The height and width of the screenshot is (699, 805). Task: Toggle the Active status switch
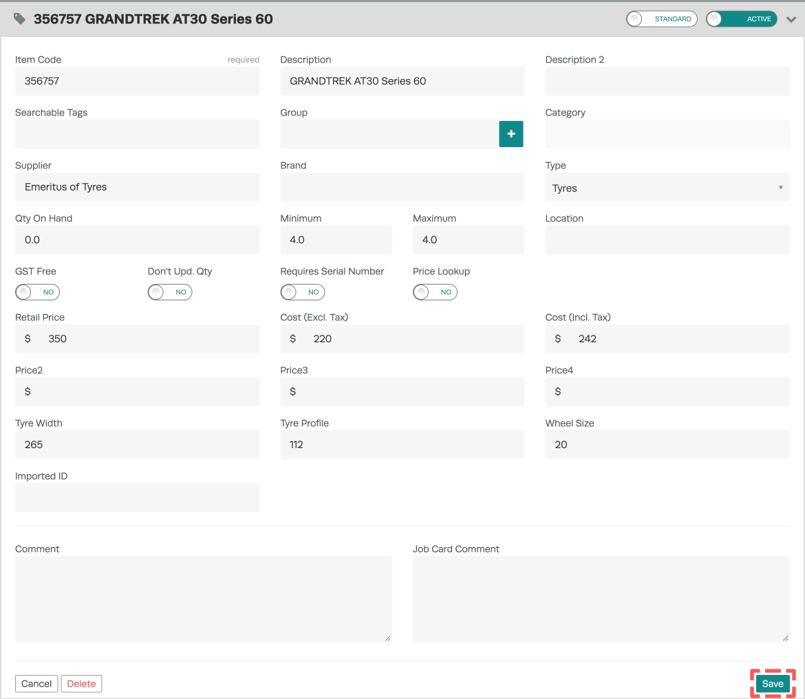pyautogui.click(x=741, y=19)
